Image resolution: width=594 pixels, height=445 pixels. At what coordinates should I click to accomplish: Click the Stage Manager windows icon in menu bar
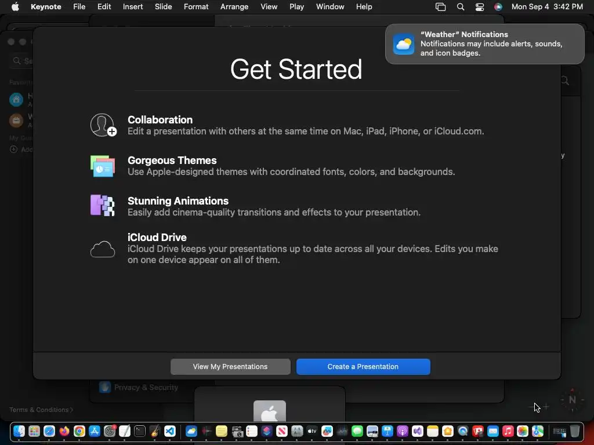coord(441,6)
